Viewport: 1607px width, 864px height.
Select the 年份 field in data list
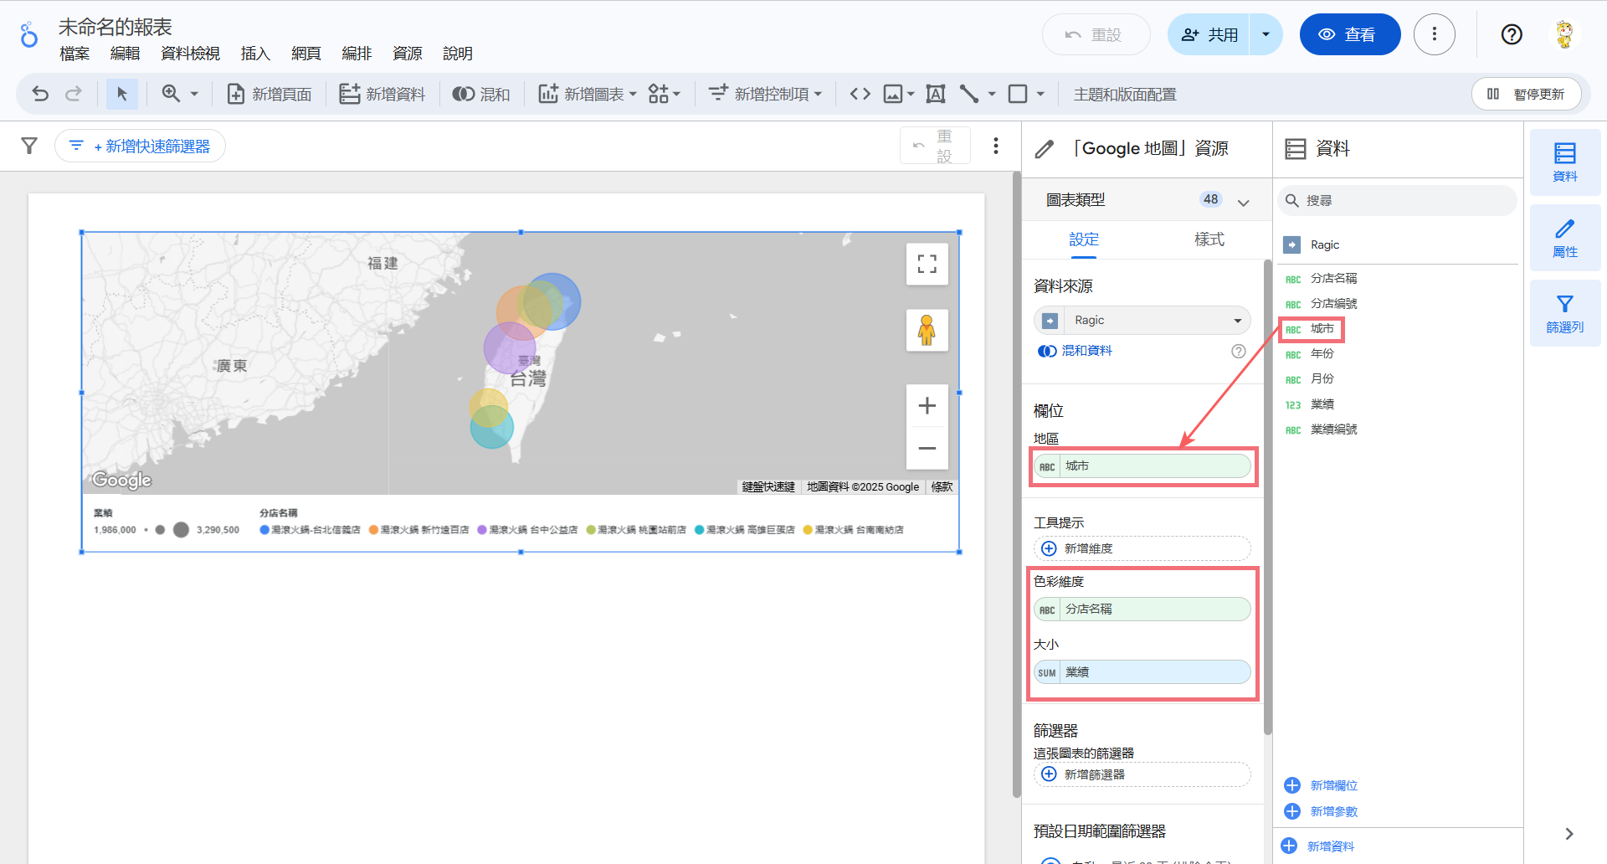pos(1322,354)
